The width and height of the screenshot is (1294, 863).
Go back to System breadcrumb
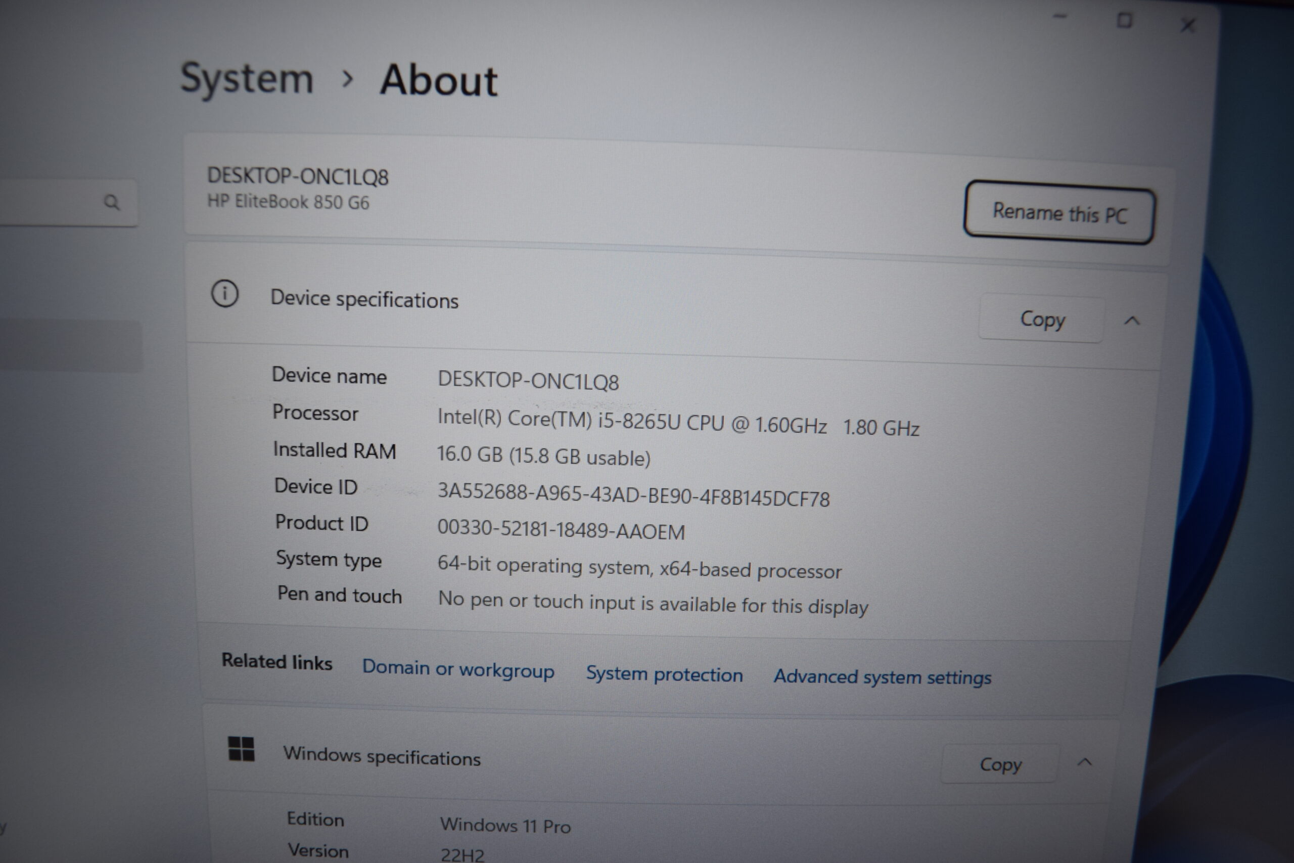247,78
